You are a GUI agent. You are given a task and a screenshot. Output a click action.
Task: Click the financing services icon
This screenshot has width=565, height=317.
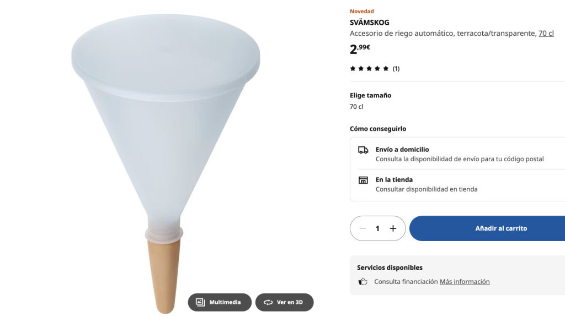pyautogui.click(x=363, y=281)
